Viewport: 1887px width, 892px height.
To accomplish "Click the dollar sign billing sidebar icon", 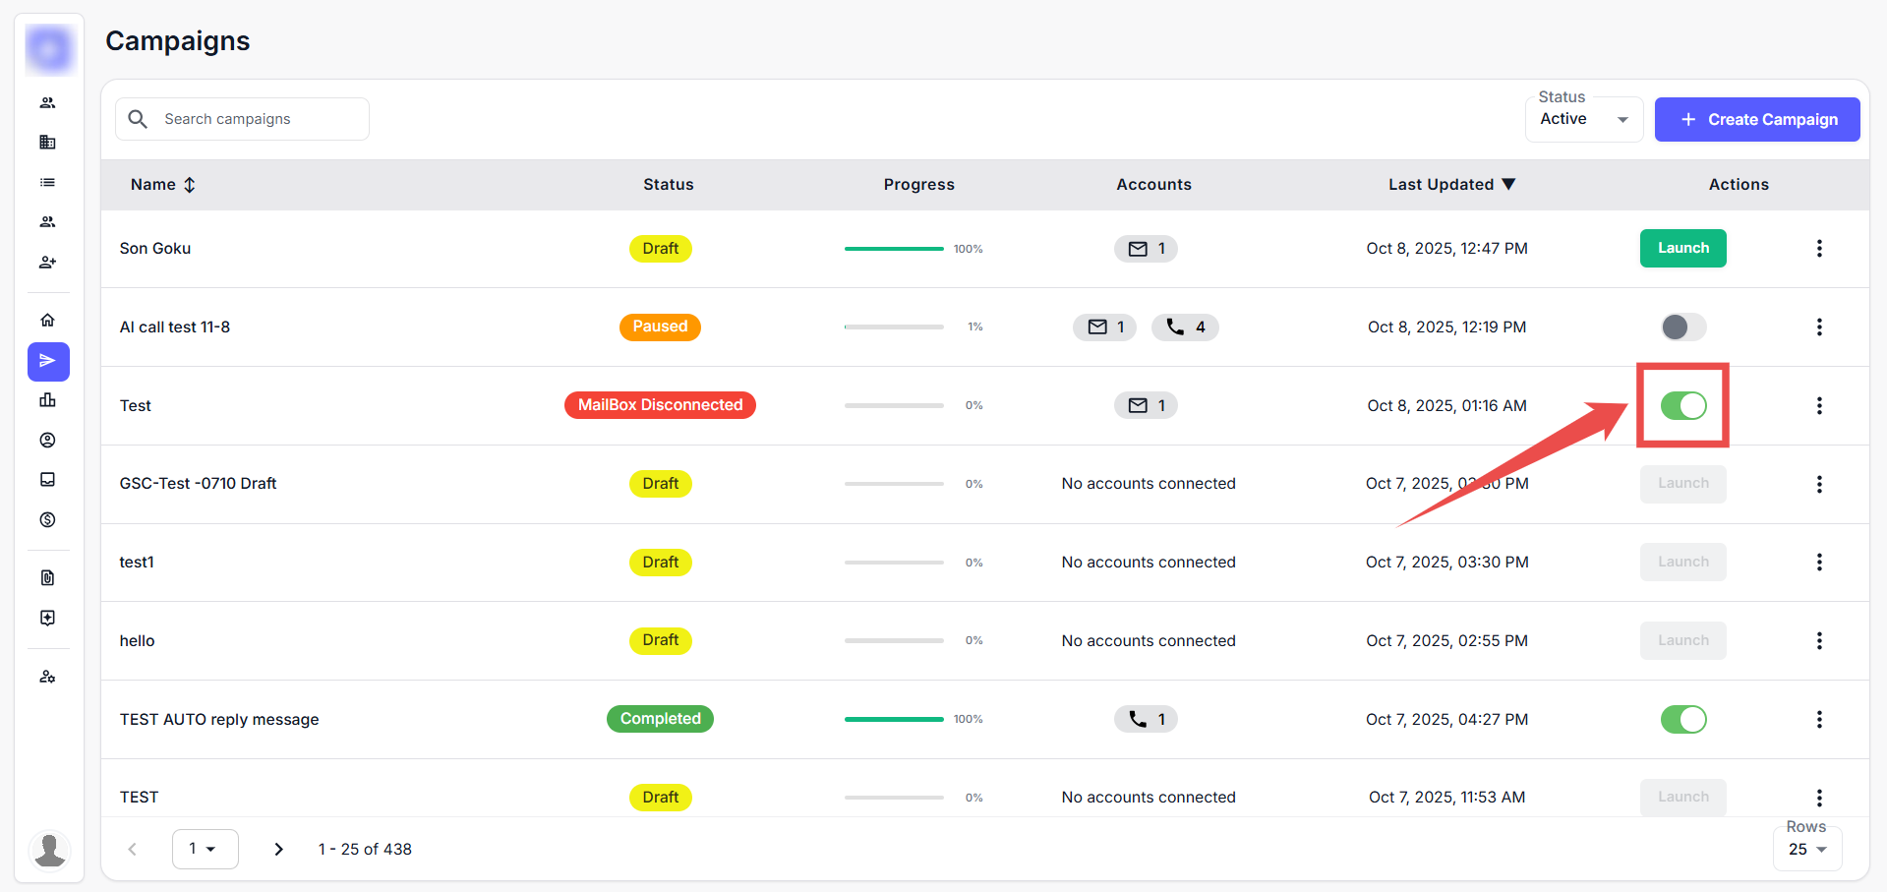I will (47, 519).
